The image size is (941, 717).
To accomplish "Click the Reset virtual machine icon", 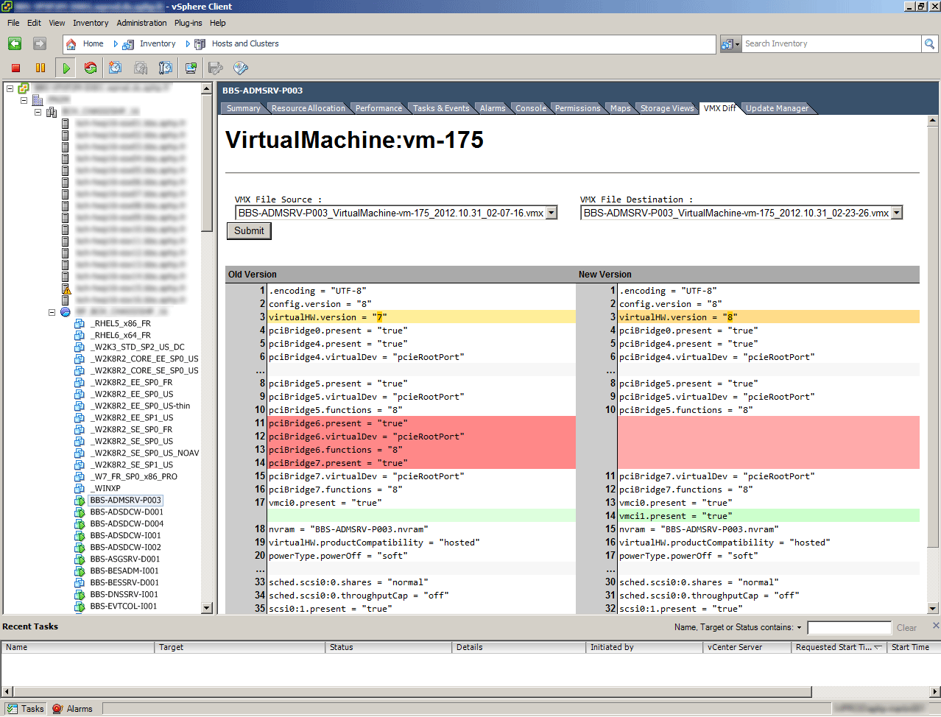I will pos(91,68).
